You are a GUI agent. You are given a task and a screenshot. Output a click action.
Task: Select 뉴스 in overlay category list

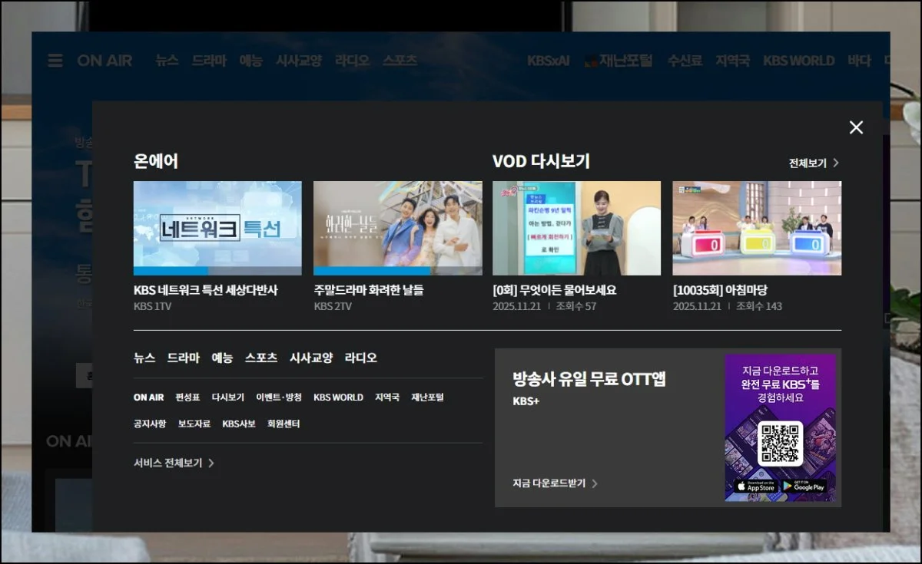click(144, 358)
